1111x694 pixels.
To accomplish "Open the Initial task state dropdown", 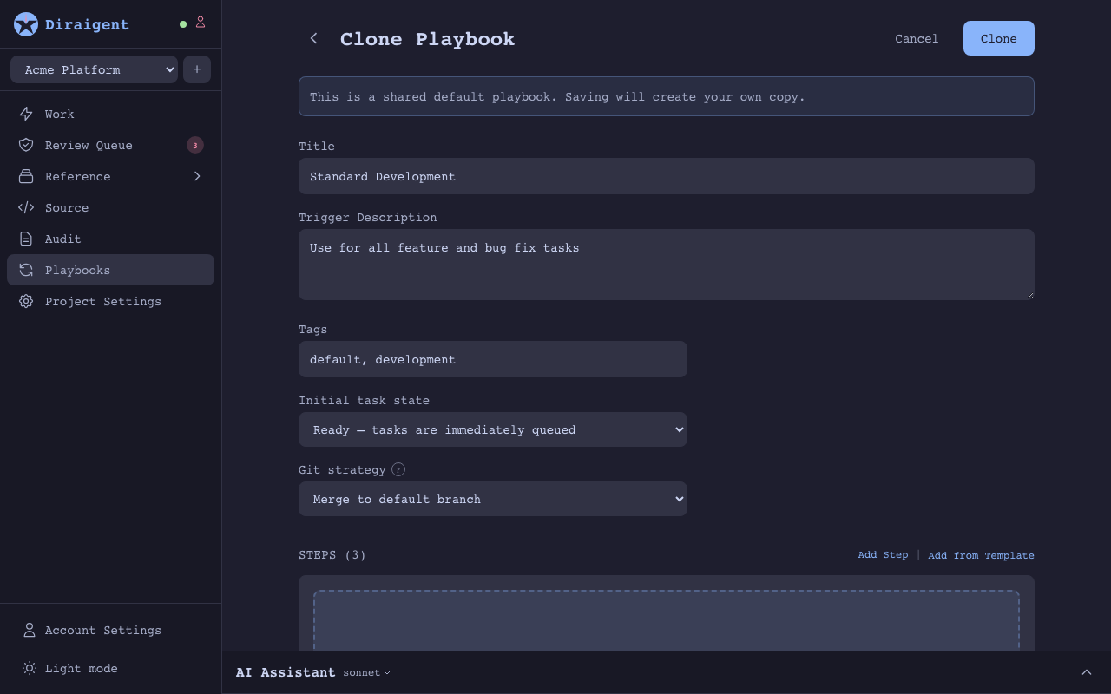I will coord(493,429).
